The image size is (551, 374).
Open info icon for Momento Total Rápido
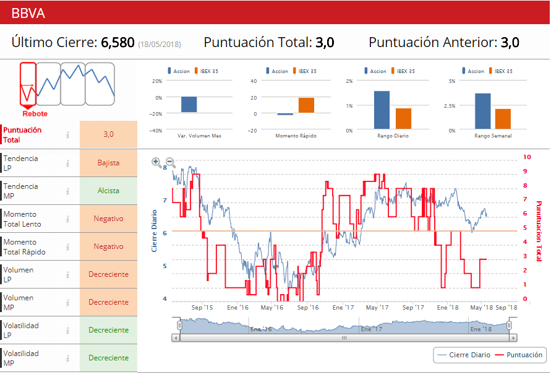point(67,246)
